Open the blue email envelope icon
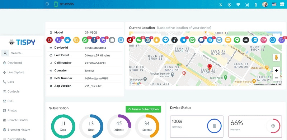Viewport: 287px width, 140px height. click(67, 40)
